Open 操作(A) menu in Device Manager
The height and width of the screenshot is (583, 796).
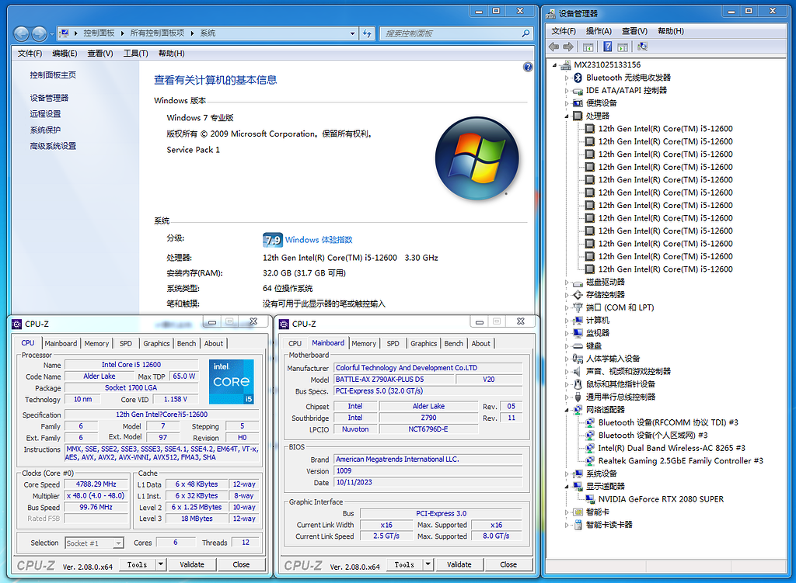pos(599,31)
